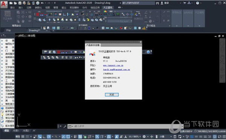The height and width of the screenshot is (140, 226).
Task: Switch to the 默认 ribbon tab
Action: click(x=12, y=8)
